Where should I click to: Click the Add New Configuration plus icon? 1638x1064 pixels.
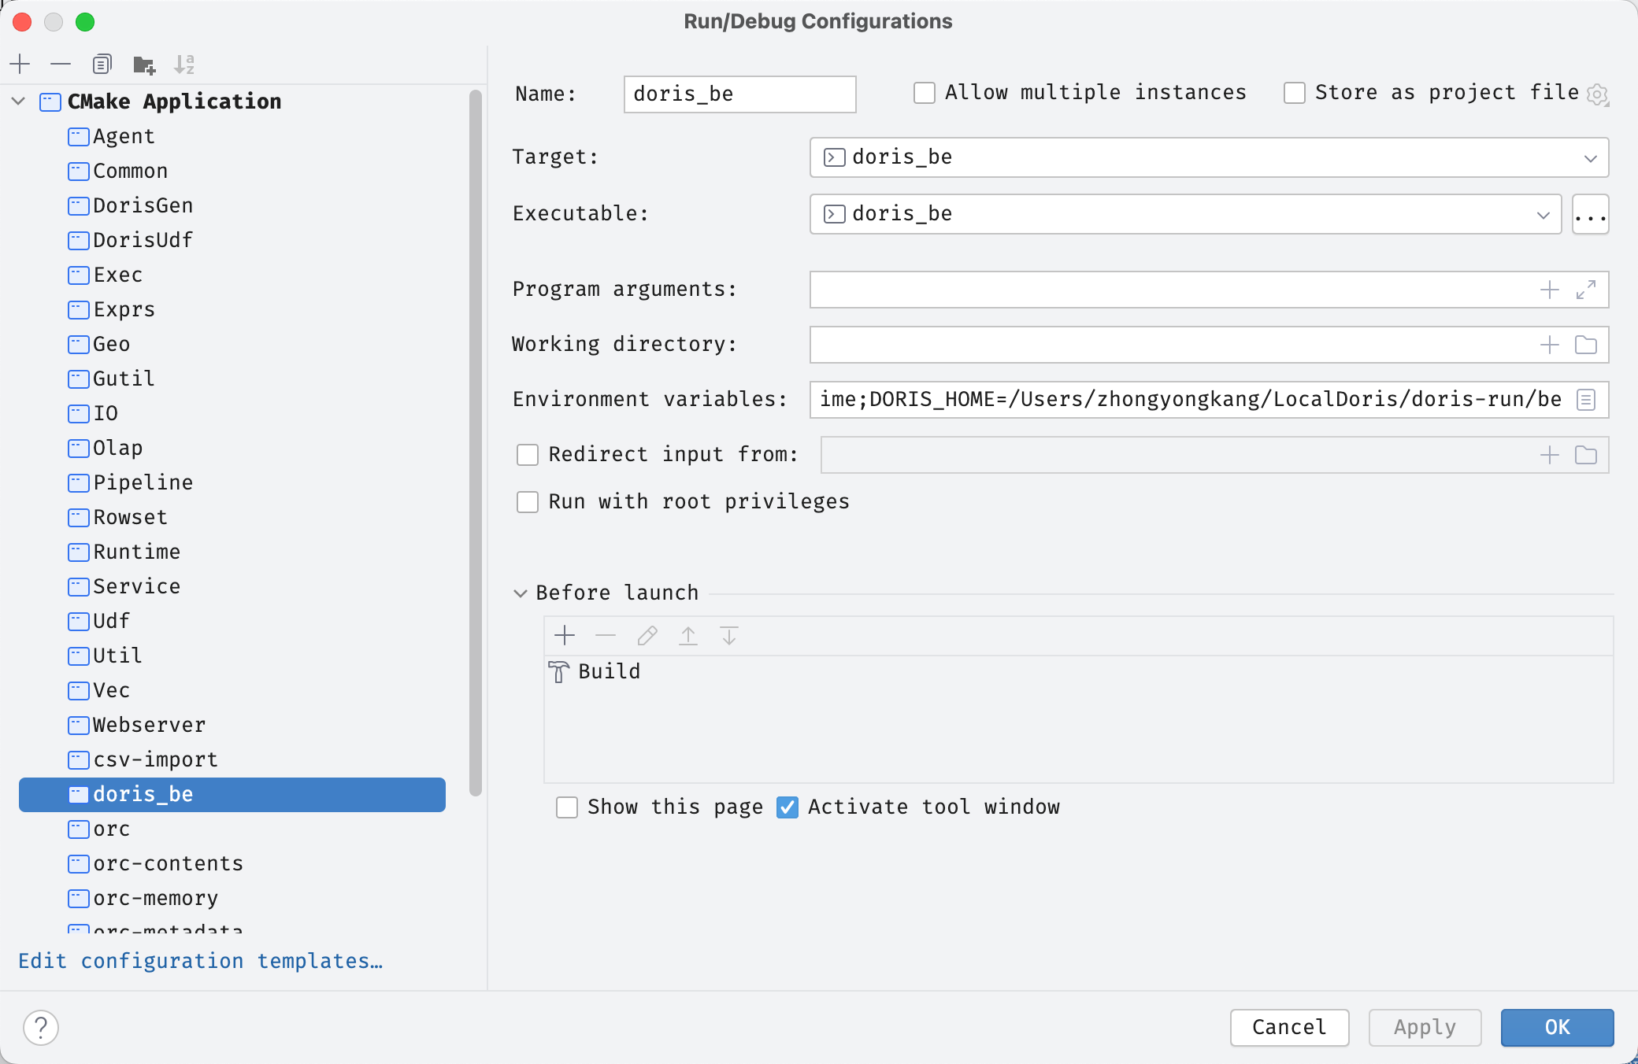[20, 64]
